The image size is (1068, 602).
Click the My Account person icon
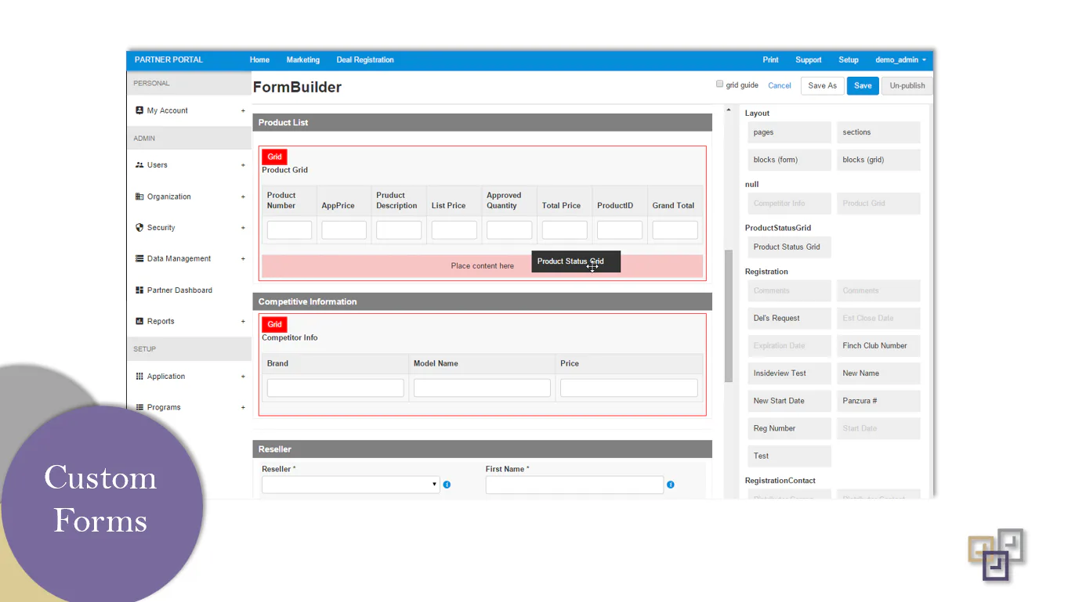[139, 110]
